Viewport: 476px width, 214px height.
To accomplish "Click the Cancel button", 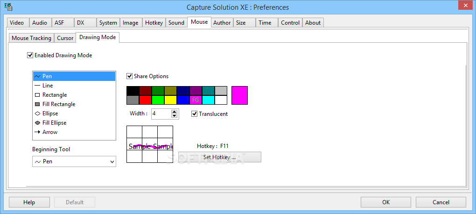I will (441, 202).
